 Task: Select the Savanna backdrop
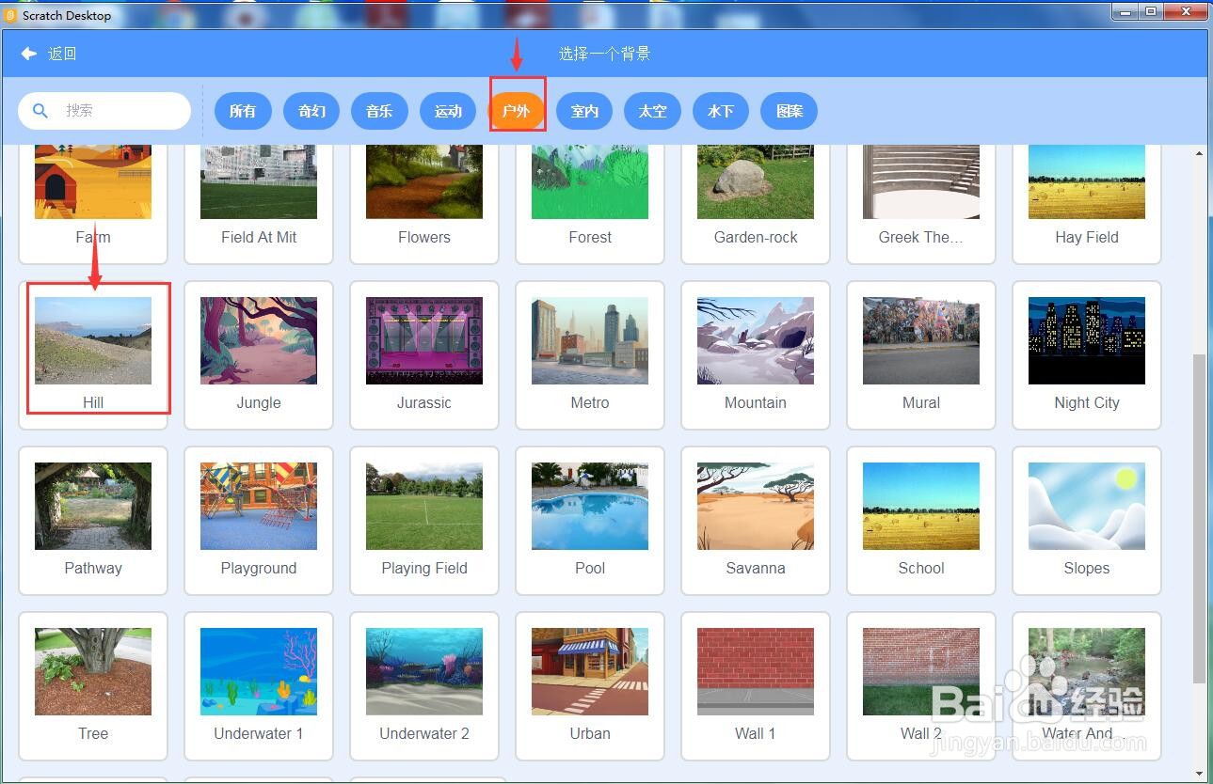tap(756, 521)
